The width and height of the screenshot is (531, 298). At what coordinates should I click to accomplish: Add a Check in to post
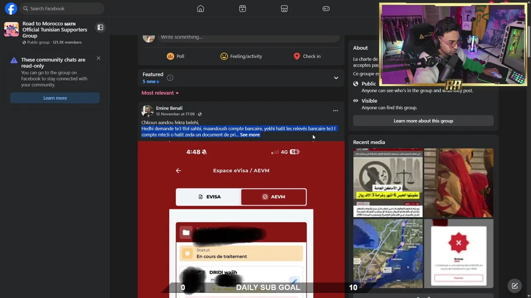point(307,56)
